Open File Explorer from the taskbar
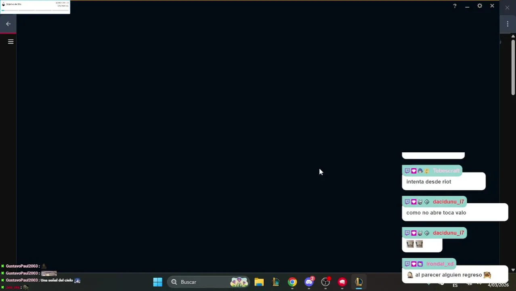This screenshot has width=516, height=291. [259, 282]
